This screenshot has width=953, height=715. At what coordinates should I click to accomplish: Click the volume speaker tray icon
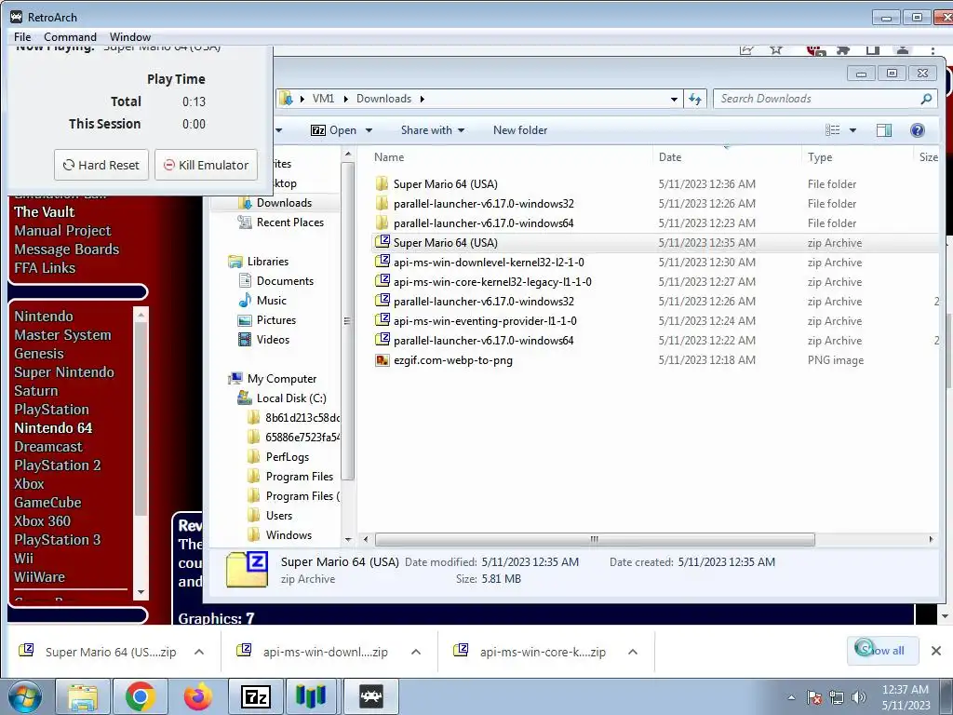tap(858, 696)
